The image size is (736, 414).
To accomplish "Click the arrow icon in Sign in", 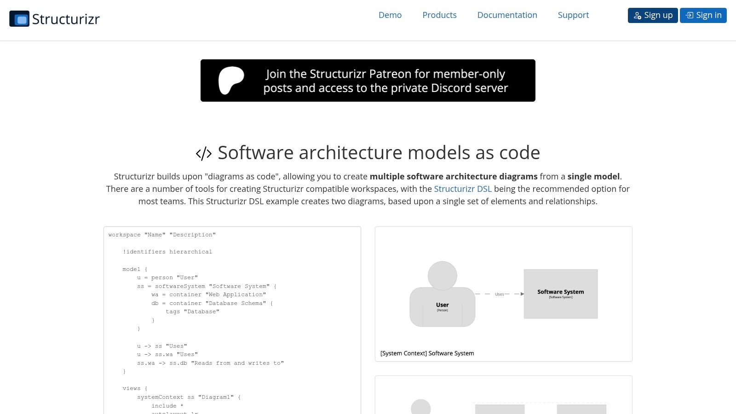I will [x=690, y=15].
